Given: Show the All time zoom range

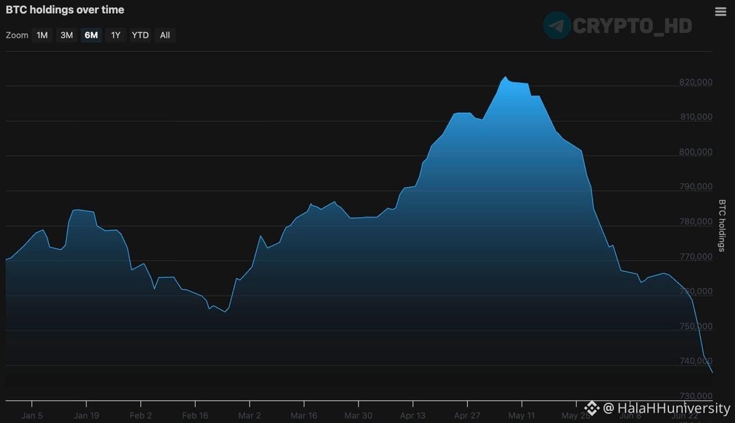Looking at the screenshot, I should click(x=165, y=35).
